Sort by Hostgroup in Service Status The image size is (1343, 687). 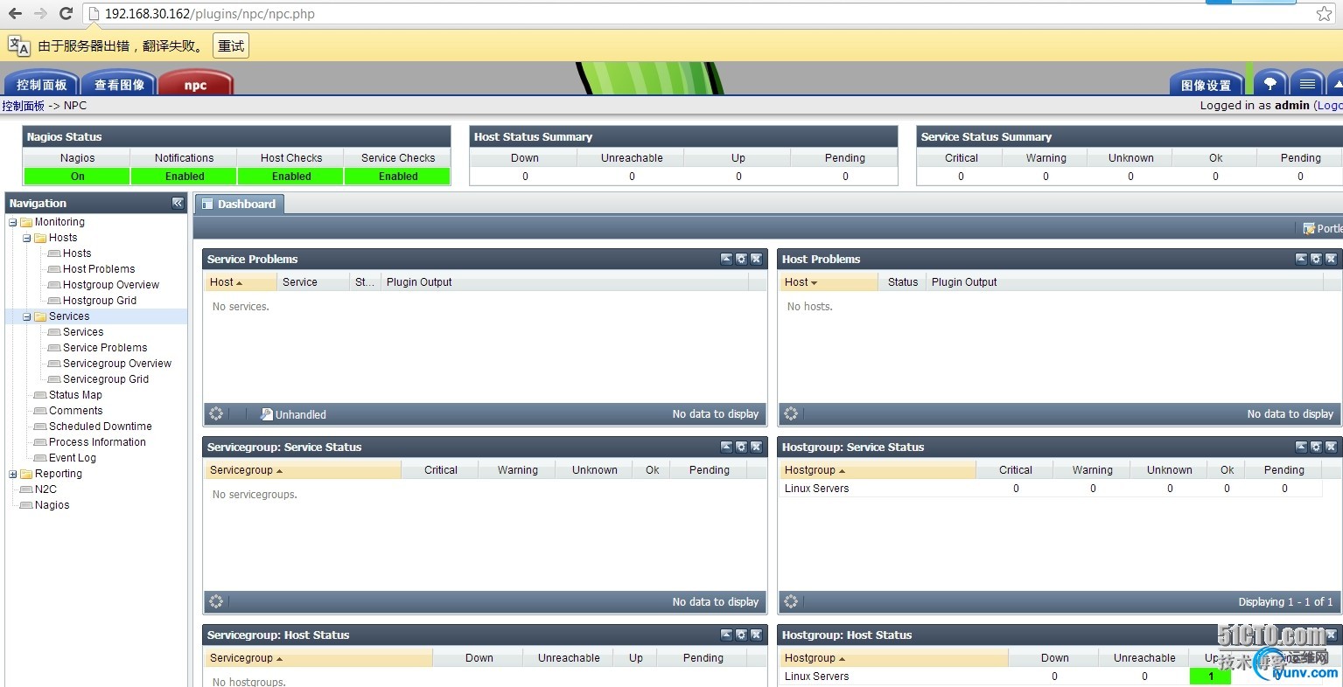point(878,470)
